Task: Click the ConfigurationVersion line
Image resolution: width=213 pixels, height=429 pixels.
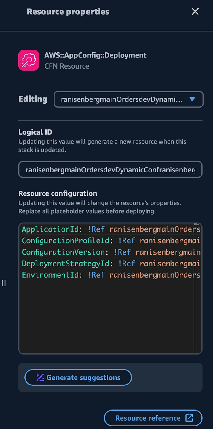Action: coord(111,252)
